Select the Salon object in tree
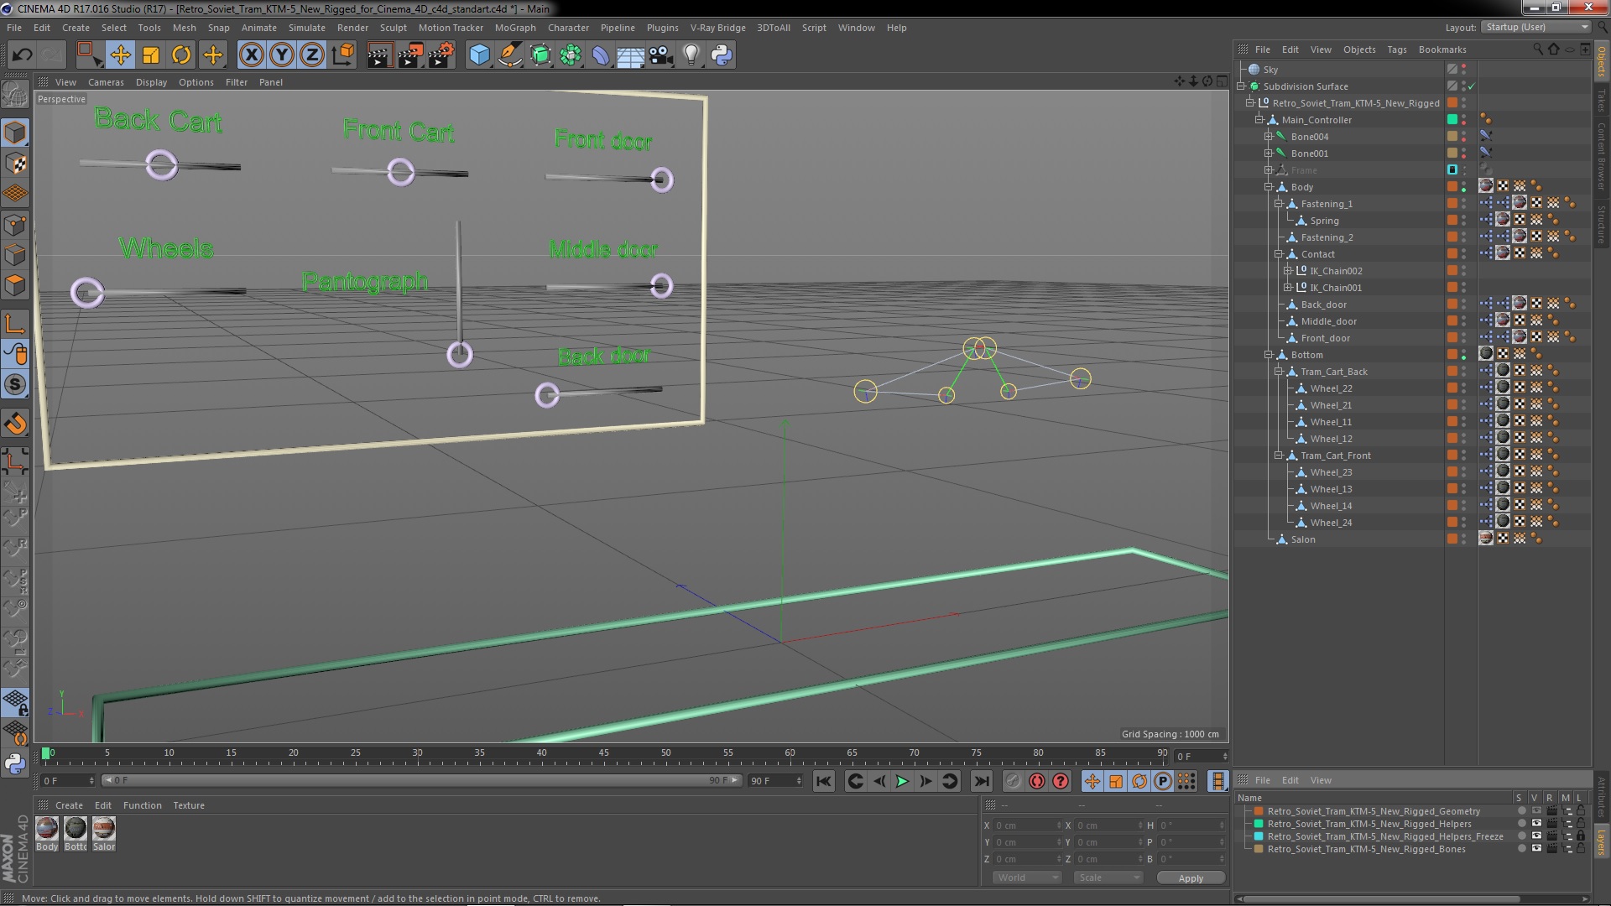The height and width of the screenshot is (906, 1611). tap(1302, 539)
